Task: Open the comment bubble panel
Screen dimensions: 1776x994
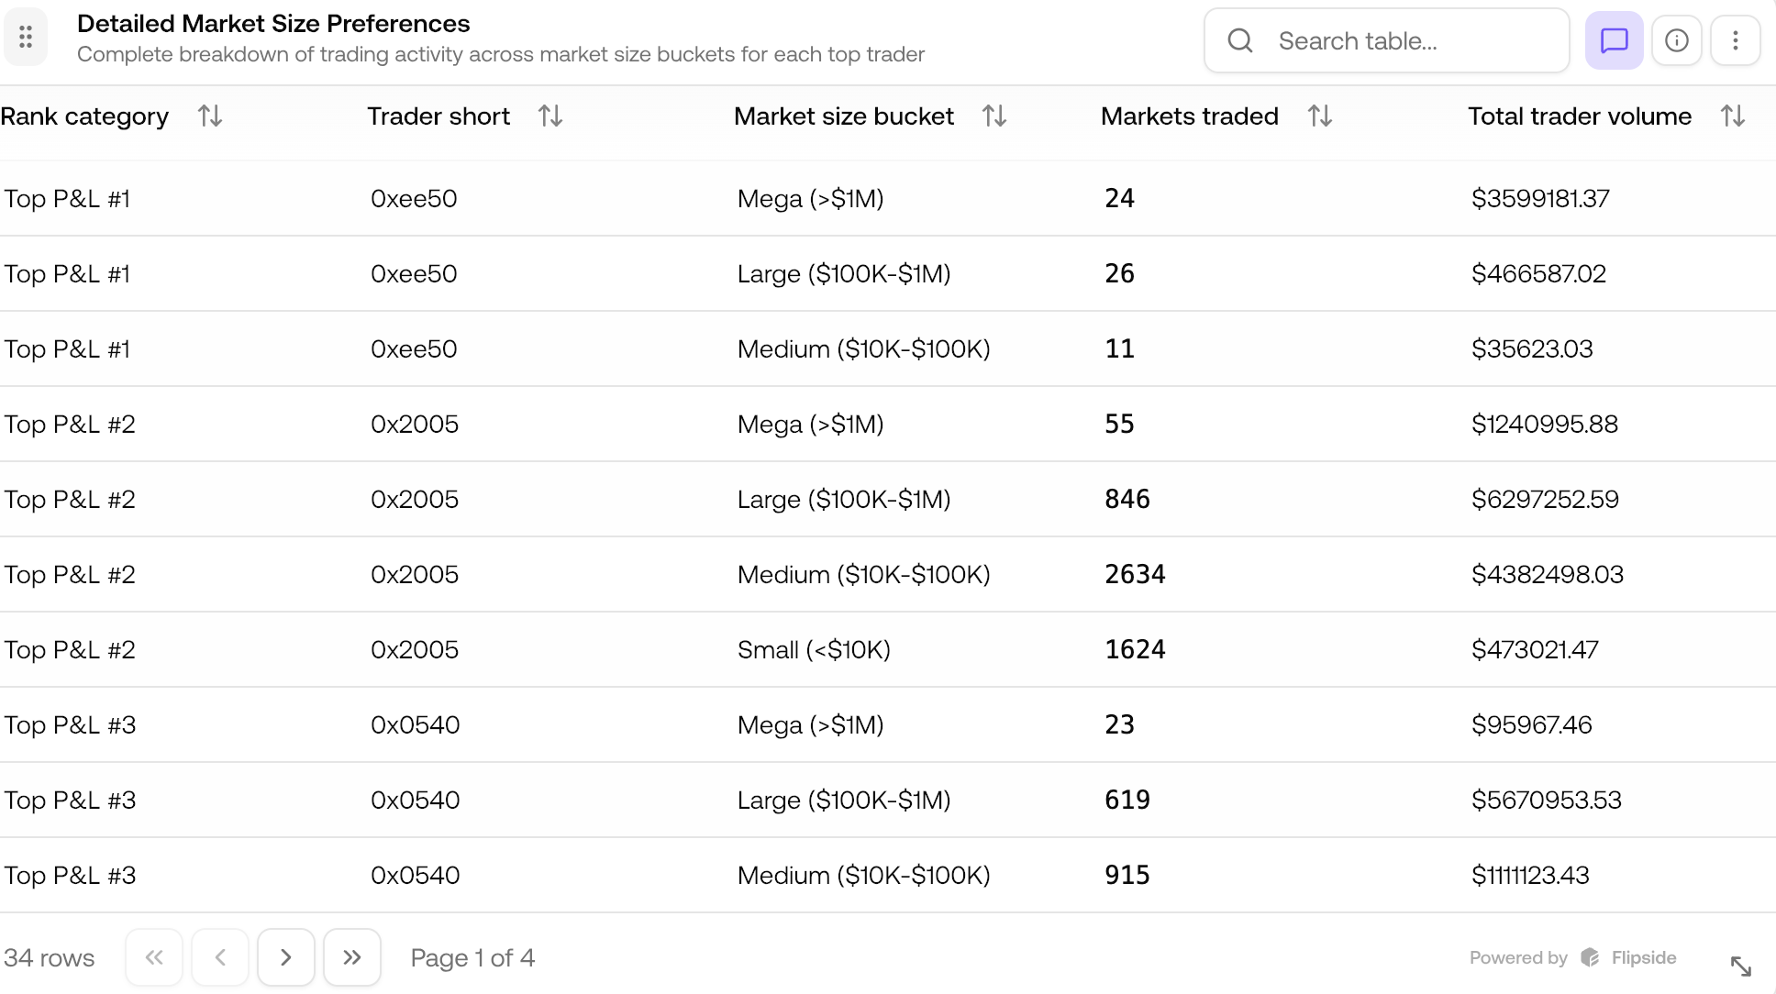Action: coord(1614,40)
